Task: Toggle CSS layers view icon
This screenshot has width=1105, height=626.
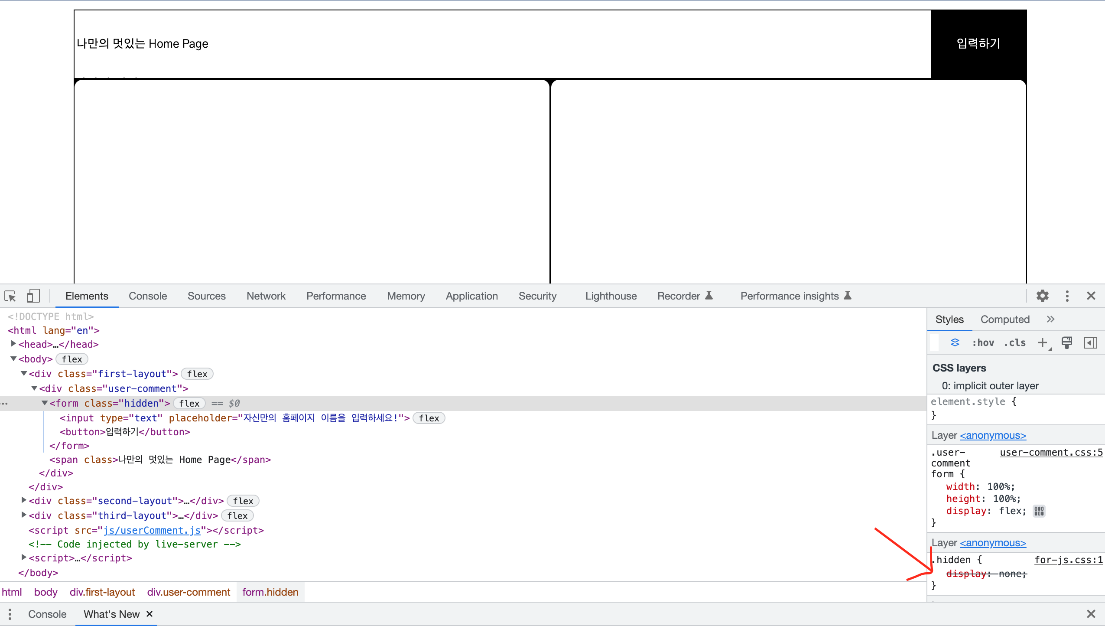Action: click(955, 342)
